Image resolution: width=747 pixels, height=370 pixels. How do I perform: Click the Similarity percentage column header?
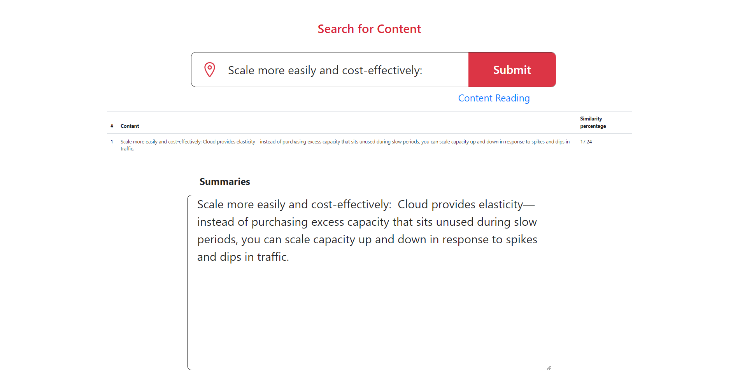click(x=593, y=122)
